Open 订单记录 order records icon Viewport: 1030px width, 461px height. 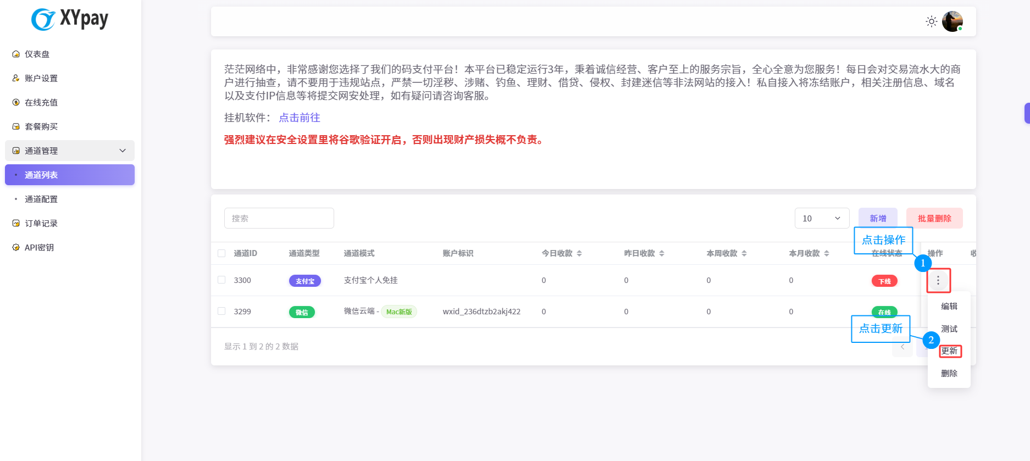(16, 223)
